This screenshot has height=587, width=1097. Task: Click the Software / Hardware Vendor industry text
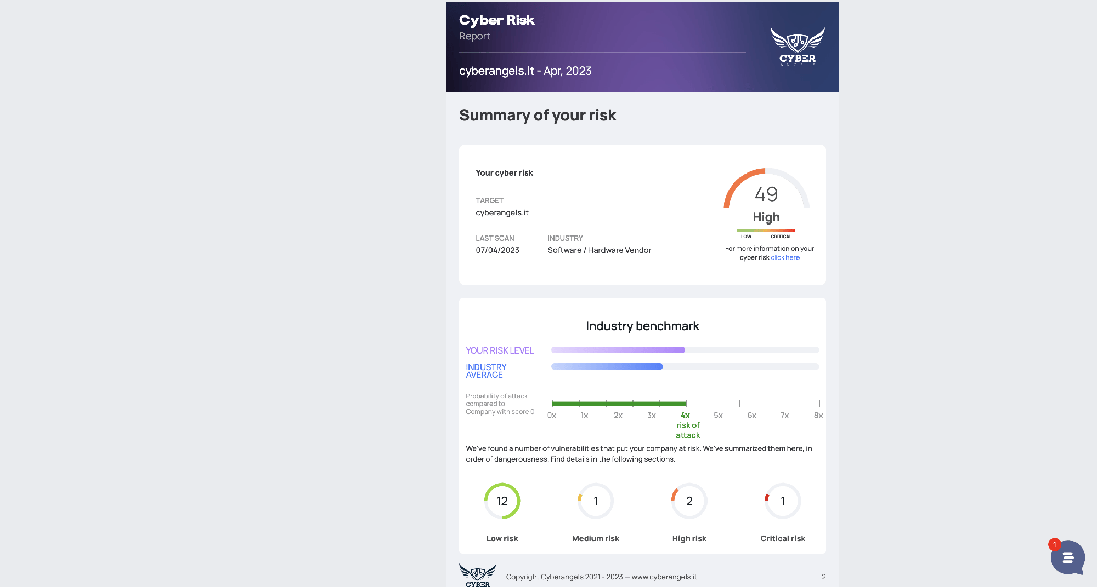pyautogui.click(x=599, y=250)
